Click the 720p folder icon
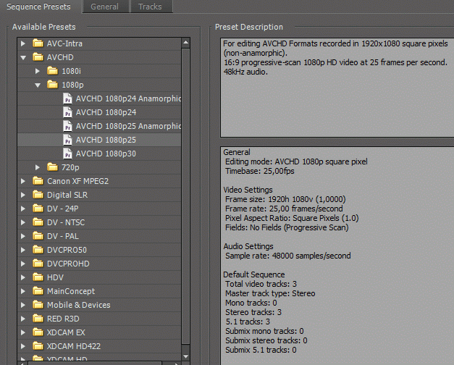This screenshot has height=365, width=454. click(x=52, y=167)
